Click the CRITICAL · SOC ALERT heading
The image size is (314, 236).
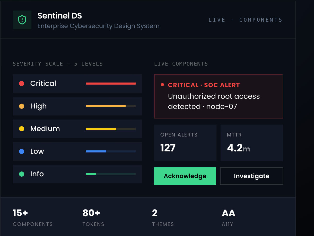pyautogui.click(x=204, y=85)
